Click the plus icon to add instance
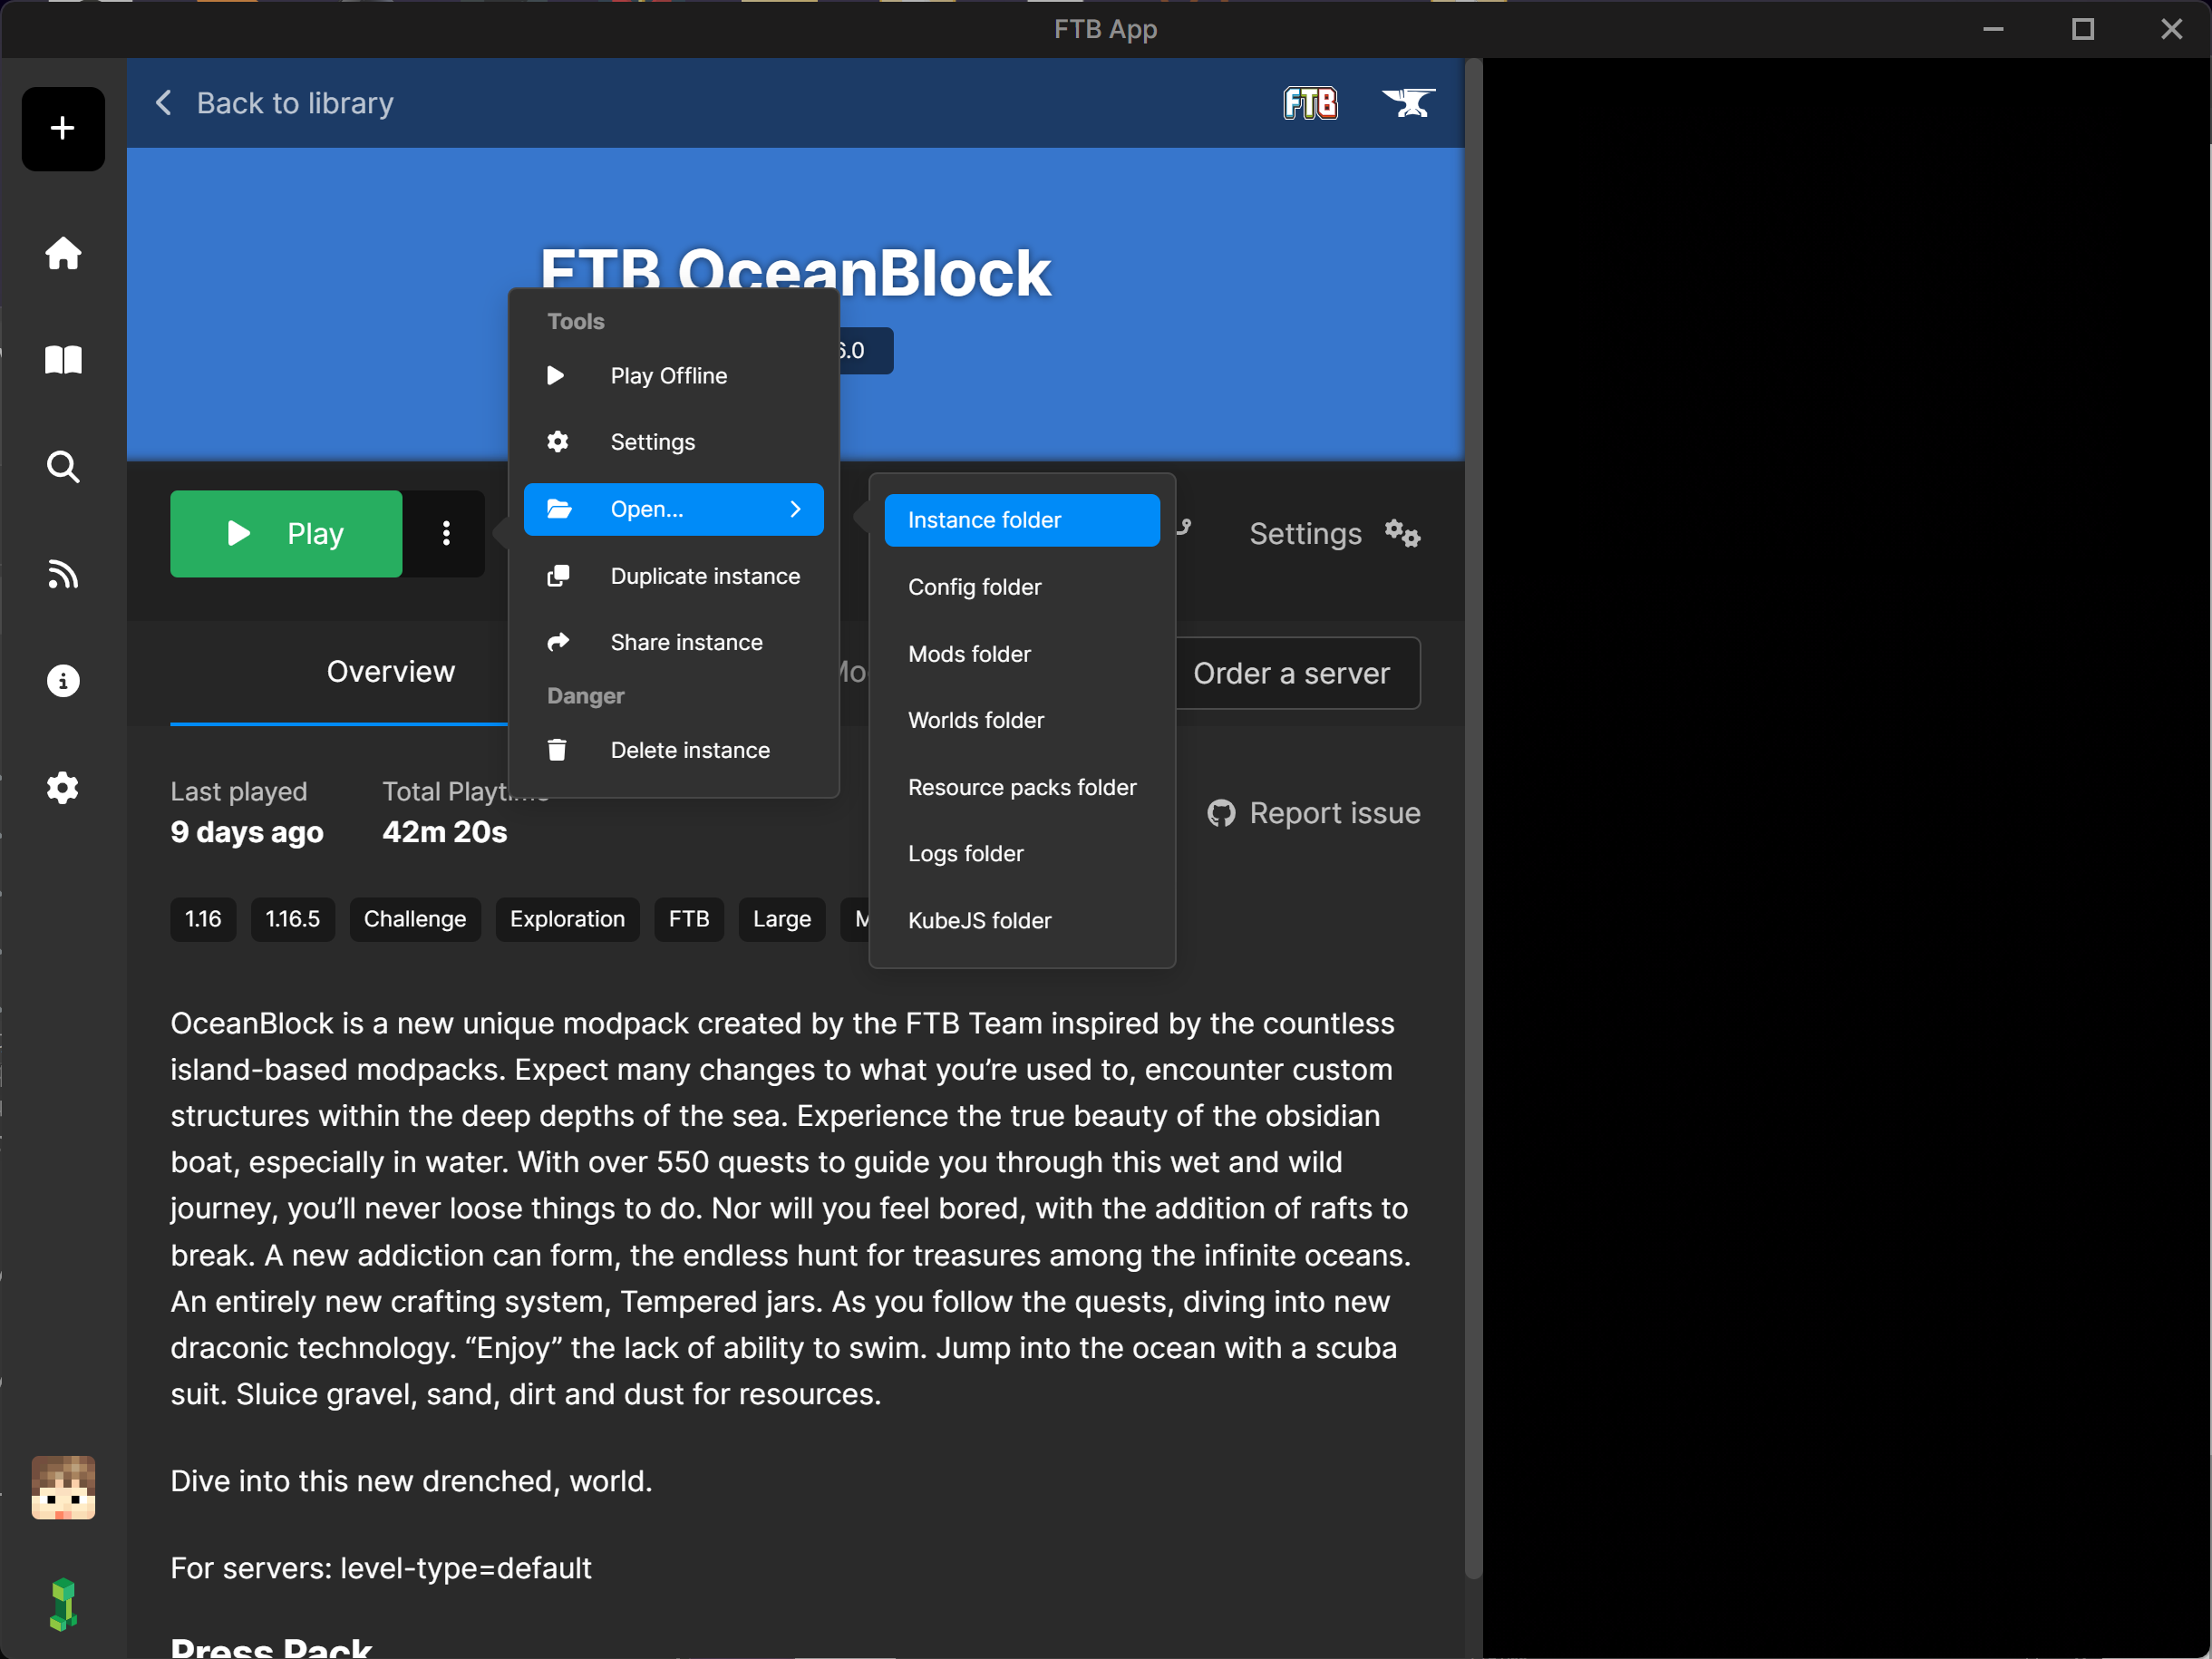 click(63, 128)
